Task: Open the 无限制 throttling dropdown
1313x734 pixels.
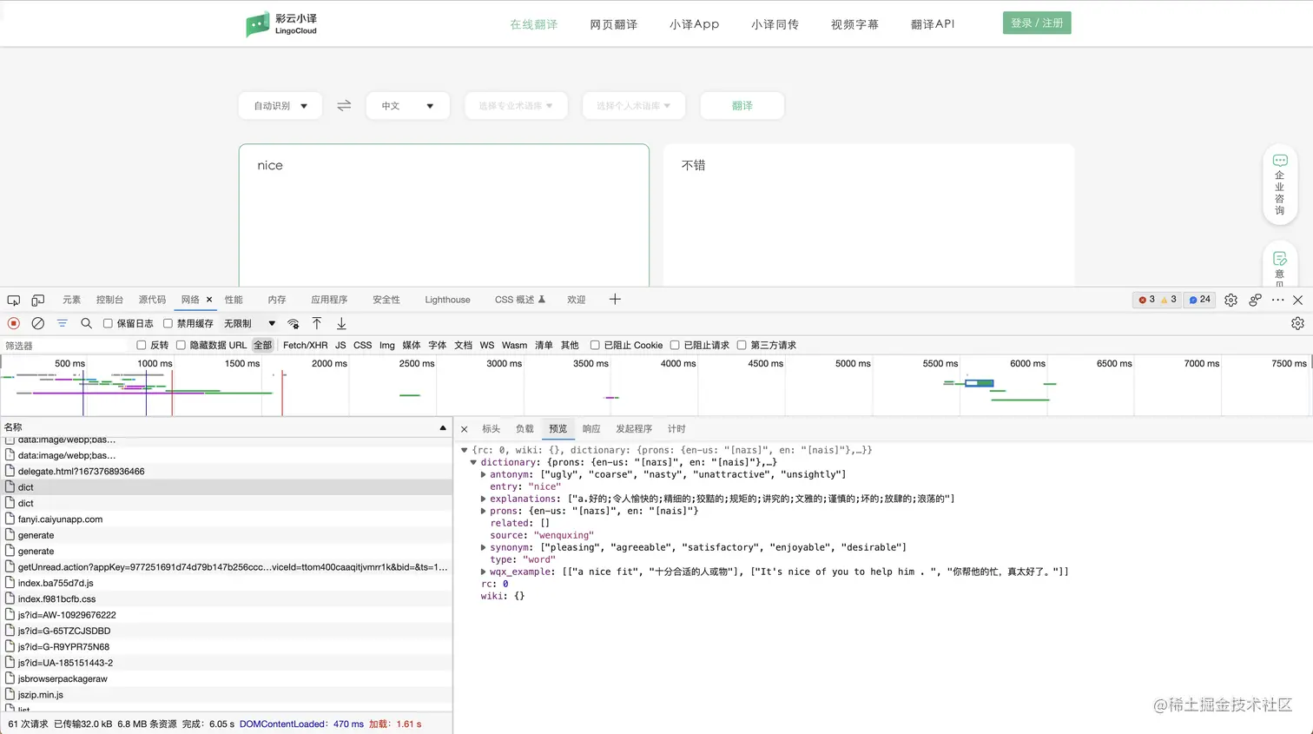Action: pos(249,323)
